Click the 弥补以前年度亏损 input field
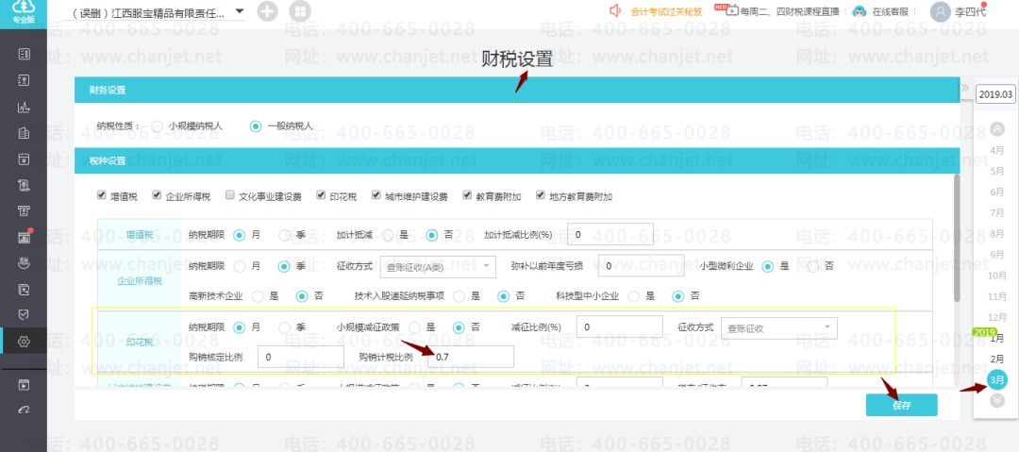Viewport: 1019px width, 452px height. 641,266
